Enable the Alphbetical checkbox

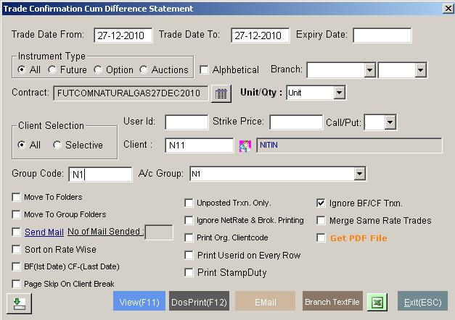pos(205,70)
